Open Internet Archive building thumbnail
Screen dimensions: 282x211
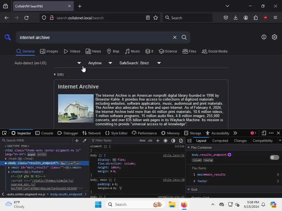(x=76, y=108)
